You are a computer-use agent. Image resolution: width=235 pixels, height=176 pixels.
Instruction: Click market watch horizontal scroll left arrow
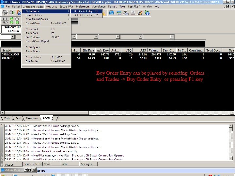pos(3,113)
